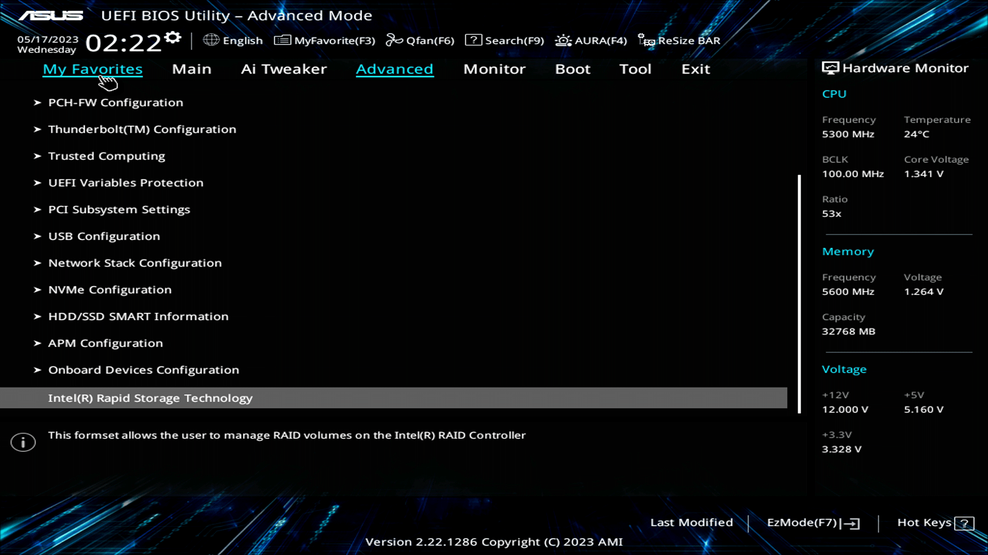
Task: Click the Last Modified button
Action: click(692, 522)
